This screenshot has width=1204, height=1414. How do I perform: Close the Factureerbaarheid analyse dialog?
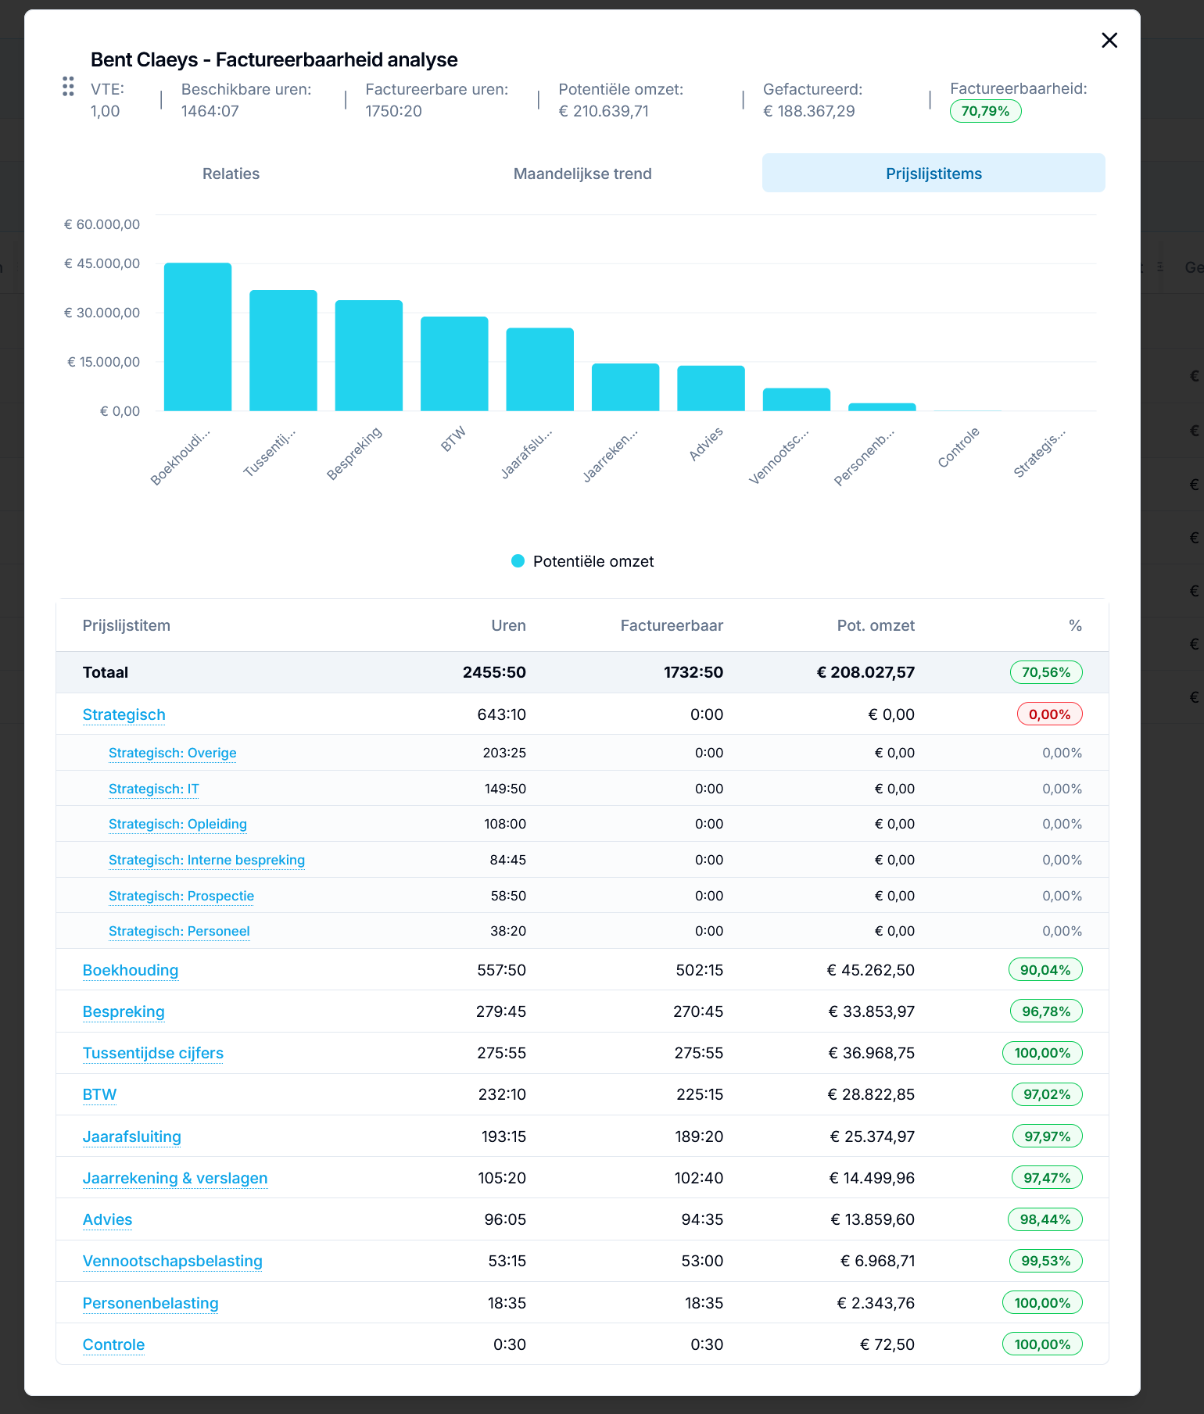[1109, 41]
